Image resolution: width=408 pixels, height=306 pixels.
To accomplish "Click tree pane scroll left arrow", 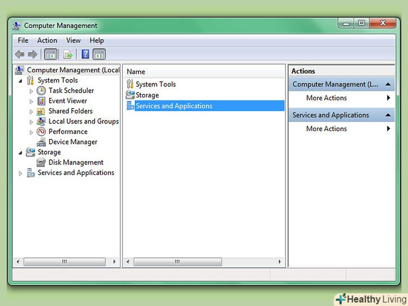I will 18,262.
